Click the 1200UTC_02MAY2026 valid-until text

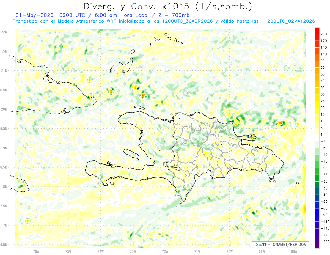coord(290,21)
